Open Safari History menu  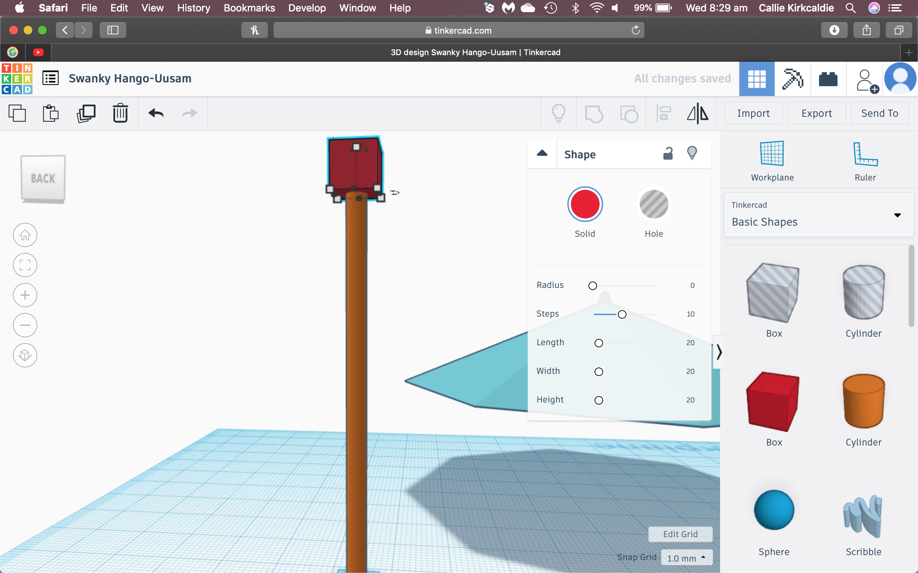pos(194,8)
